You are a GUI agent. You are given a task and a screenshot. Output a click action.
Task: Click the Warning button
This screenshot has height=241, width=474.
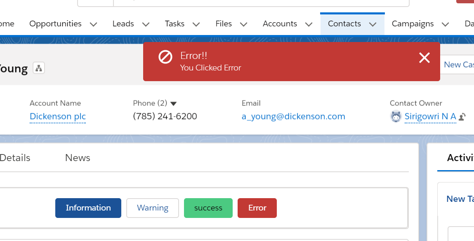(153, 208)
